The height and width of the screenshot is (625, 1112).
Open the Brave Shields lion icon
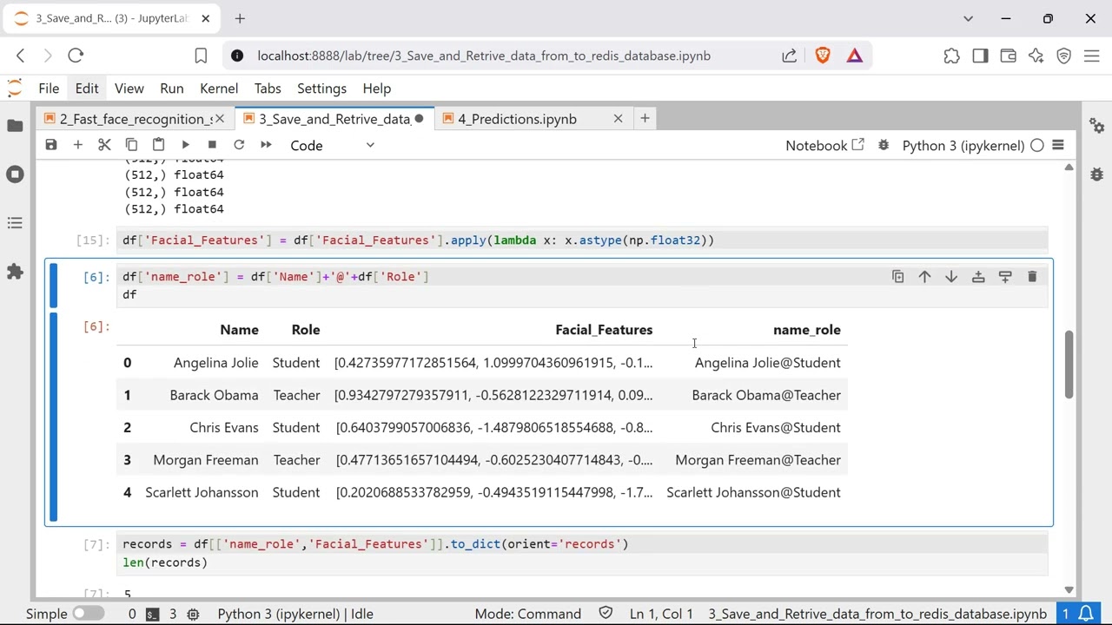pyautogui.click(x=823, y=56)
